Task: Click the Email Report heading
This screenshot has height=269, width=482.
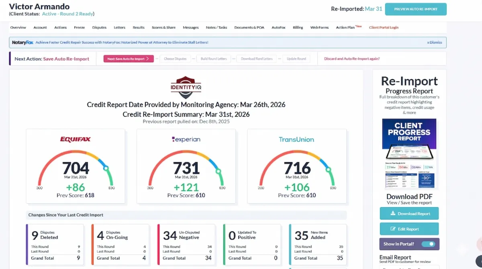Action: click(395, 257)
